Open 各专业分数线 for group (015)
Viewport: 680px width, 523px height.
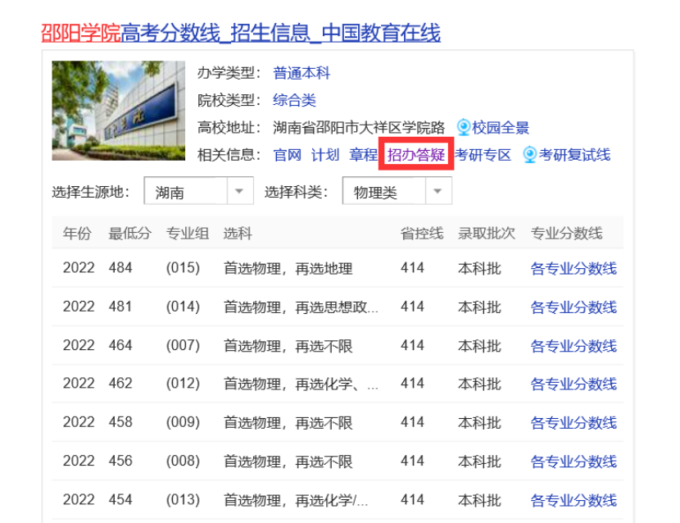573,269
